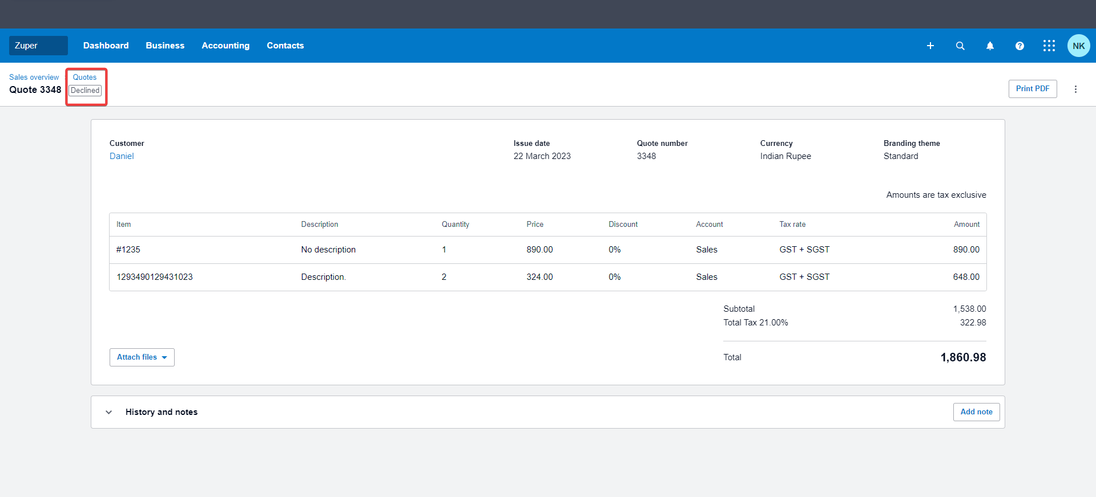Viewport: 1096px width, 497px height.
Task: Open the Attach files dropdown
Action: [142, 357]
